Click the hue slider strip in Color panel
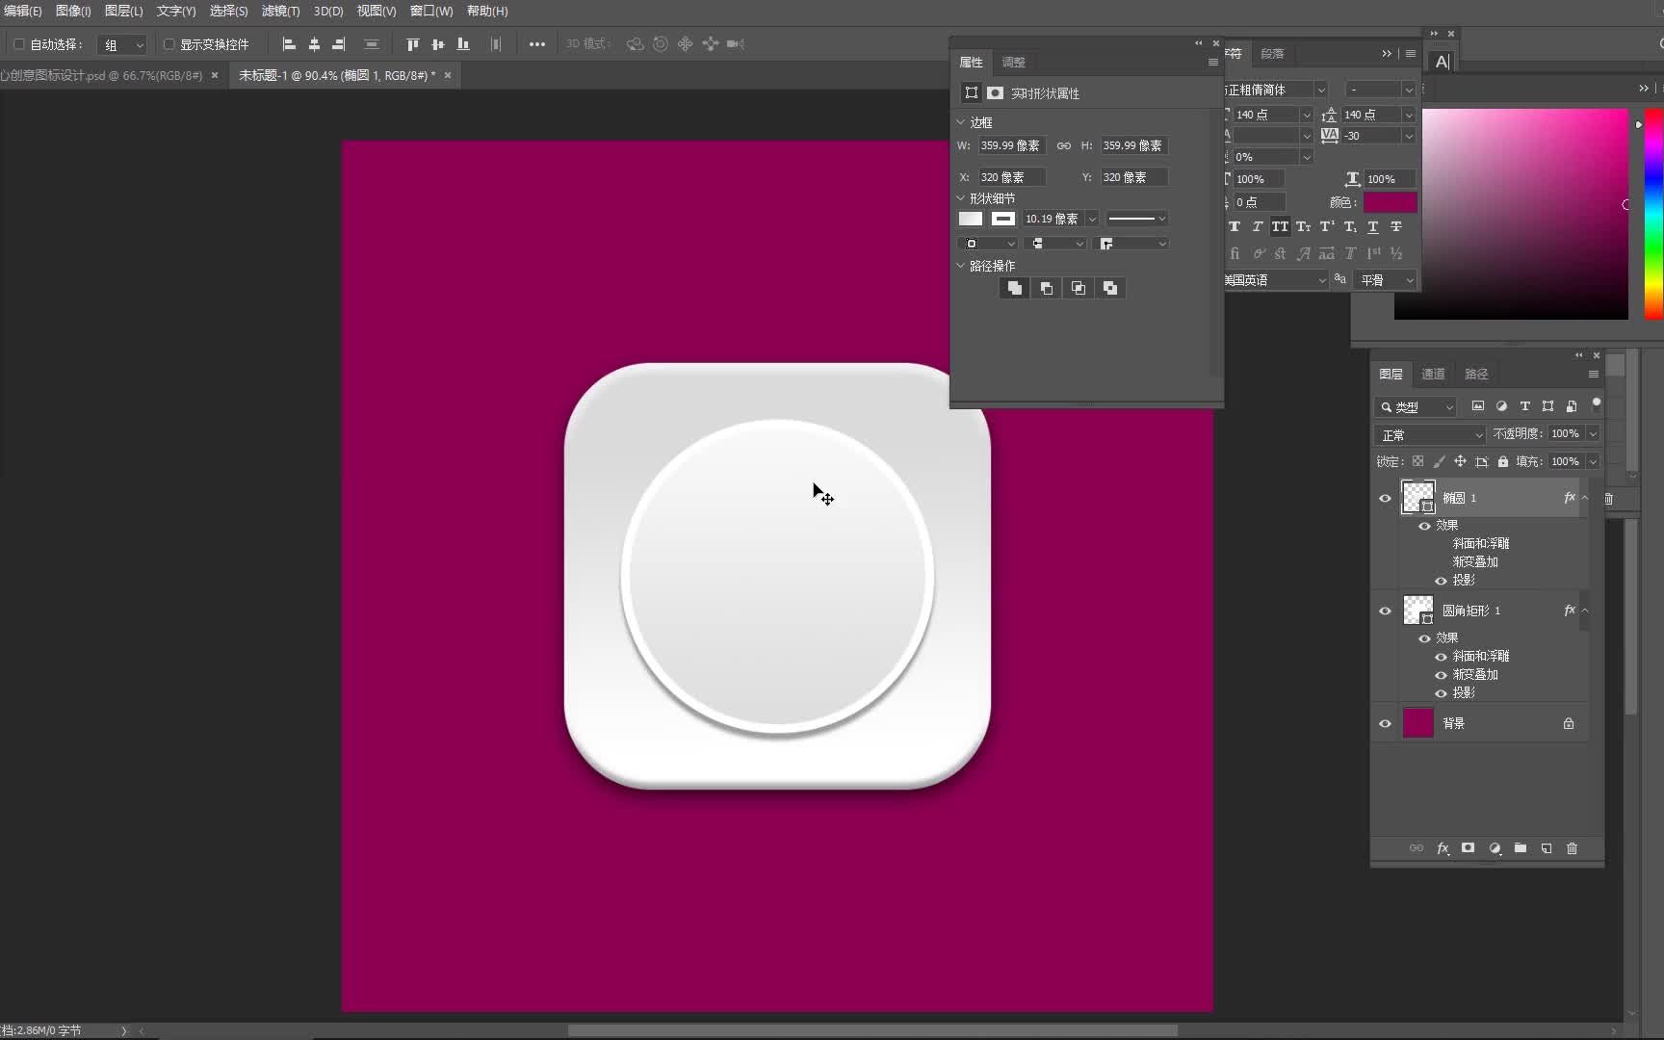This screenshot has height=1040, width=1664. 1653,214
